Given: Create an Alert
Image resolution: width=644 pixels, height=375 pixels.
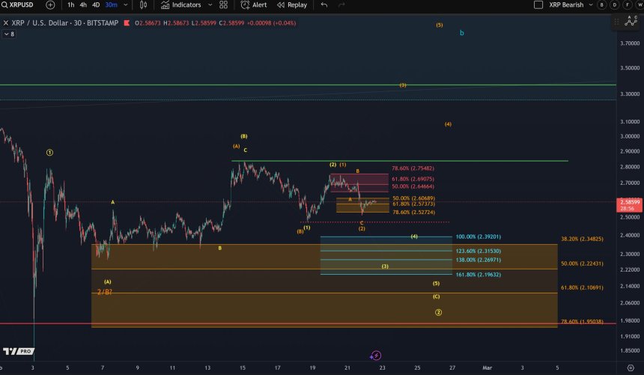Looking at the screenshot, I should pos(253,4).
